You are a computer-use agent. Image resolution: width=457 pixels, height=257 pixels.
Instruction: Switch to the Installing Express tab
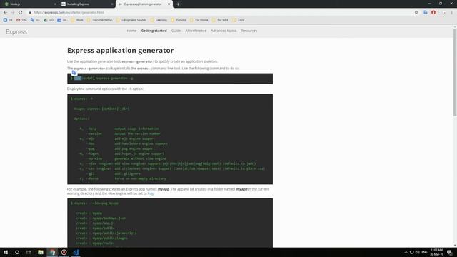(87, 4)
